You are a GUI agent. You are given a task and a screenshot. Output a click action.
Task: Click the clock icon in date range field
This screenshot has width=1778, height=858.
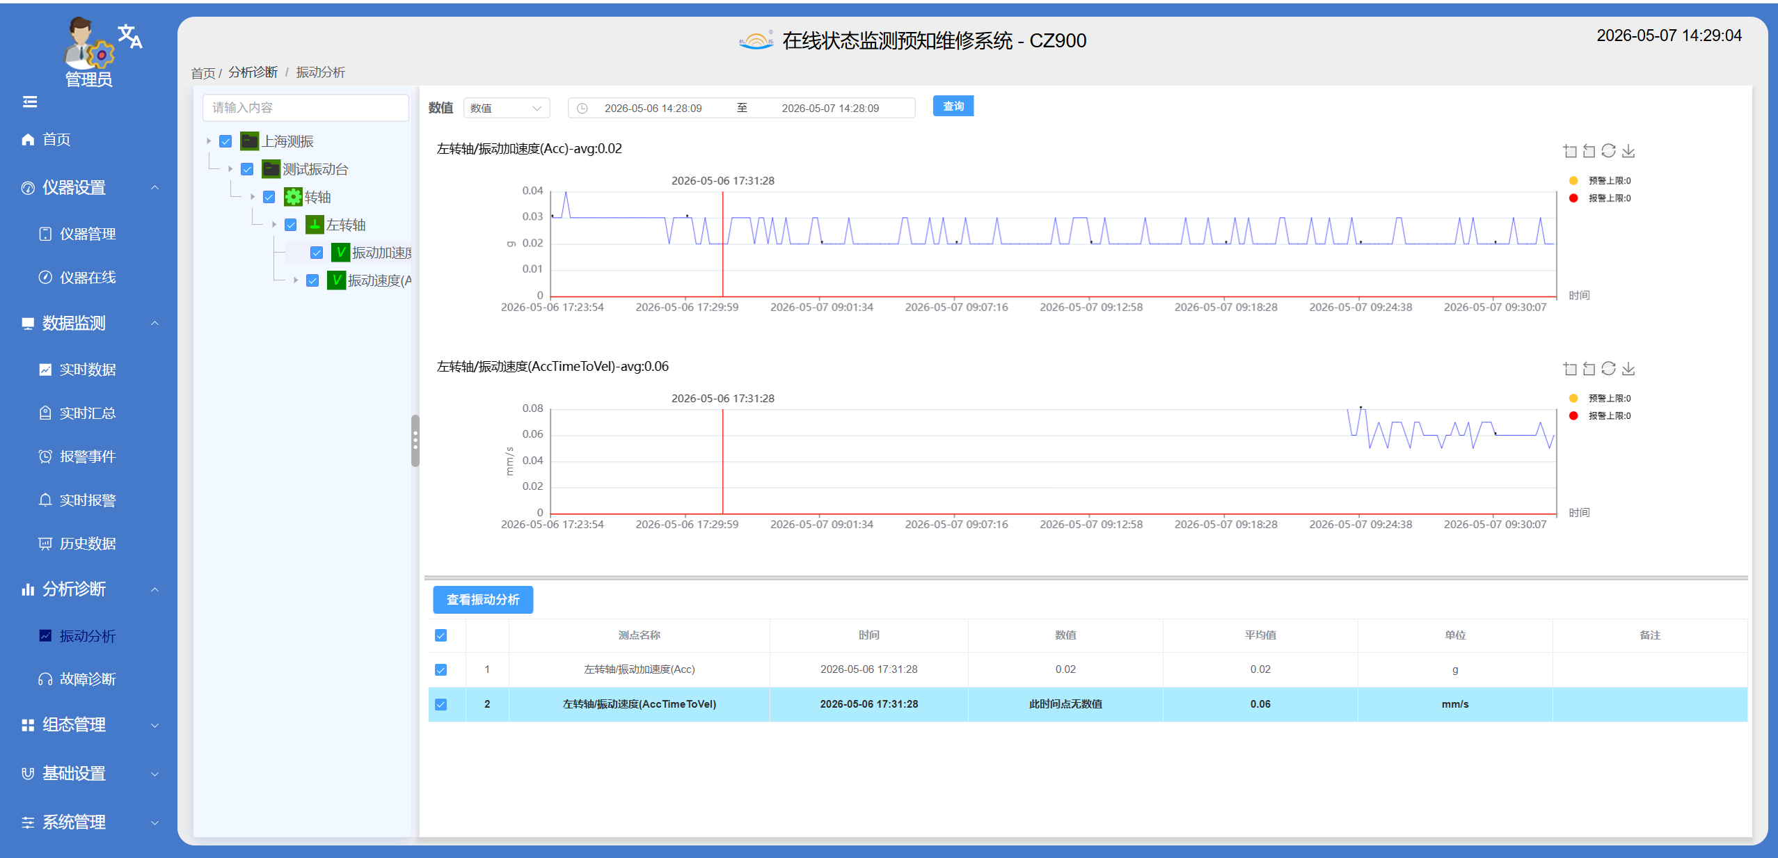[x=582, y=109]
